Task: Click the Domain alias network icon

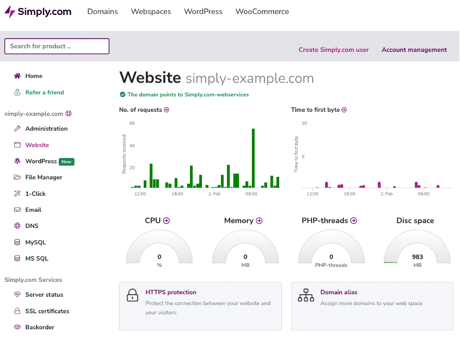Action: [x=306, y=295]
